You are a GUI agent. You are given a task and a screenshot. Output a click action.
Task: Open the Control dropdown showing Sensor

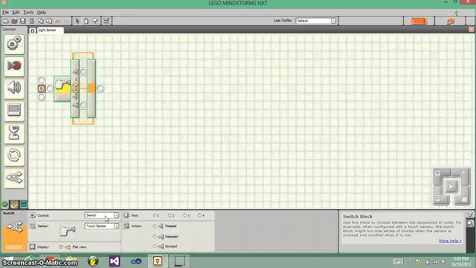[102, 215]
